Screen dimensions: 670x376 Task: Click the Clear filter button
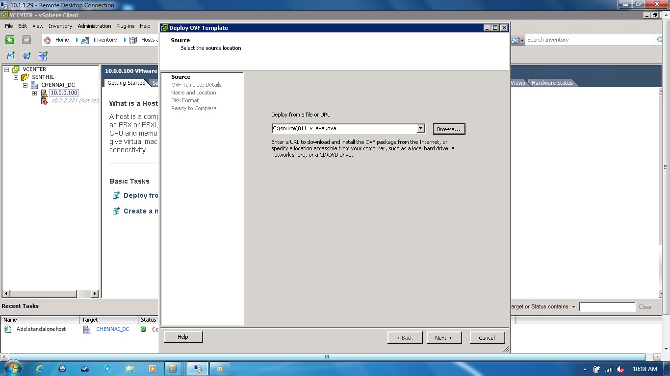(x=645, y=307)
